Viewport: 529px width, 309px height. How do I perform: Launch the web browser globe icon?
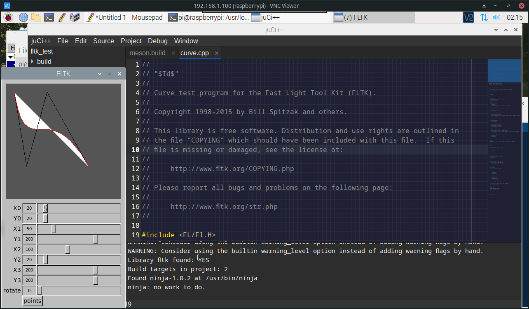pos(23,17)
